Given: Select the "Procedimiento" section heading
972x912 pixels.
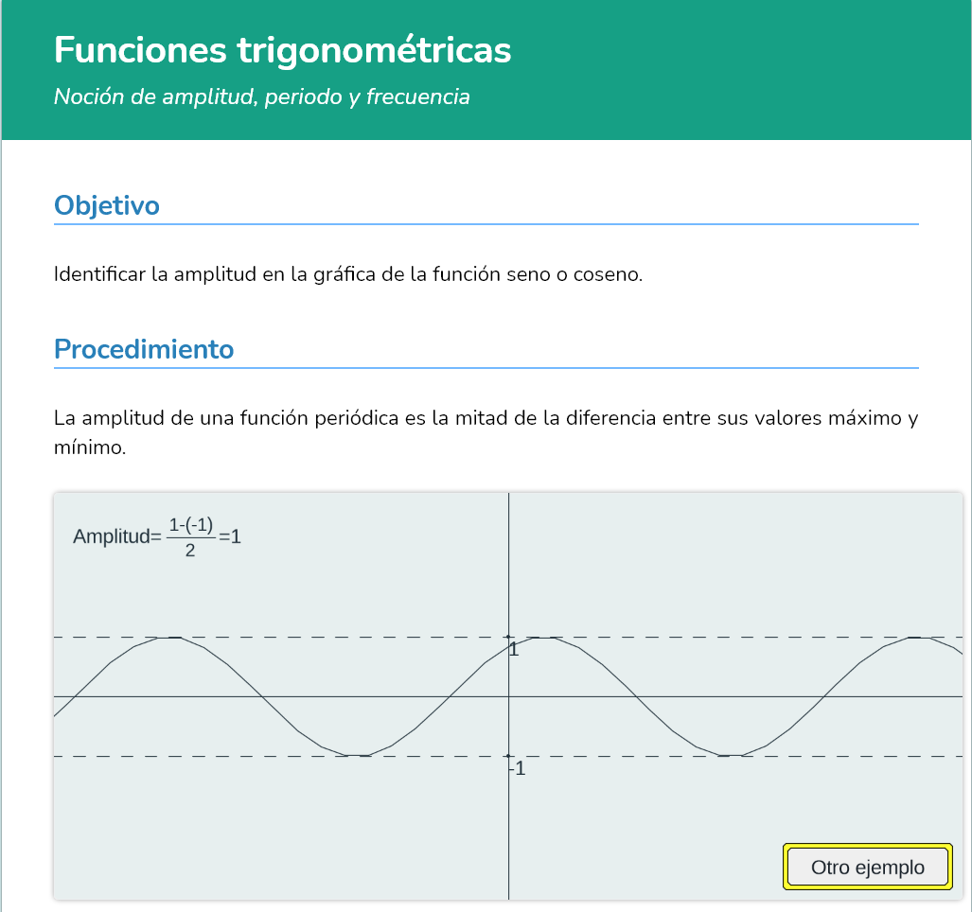Looking at the screenshot, I should (x=144, y=349).
